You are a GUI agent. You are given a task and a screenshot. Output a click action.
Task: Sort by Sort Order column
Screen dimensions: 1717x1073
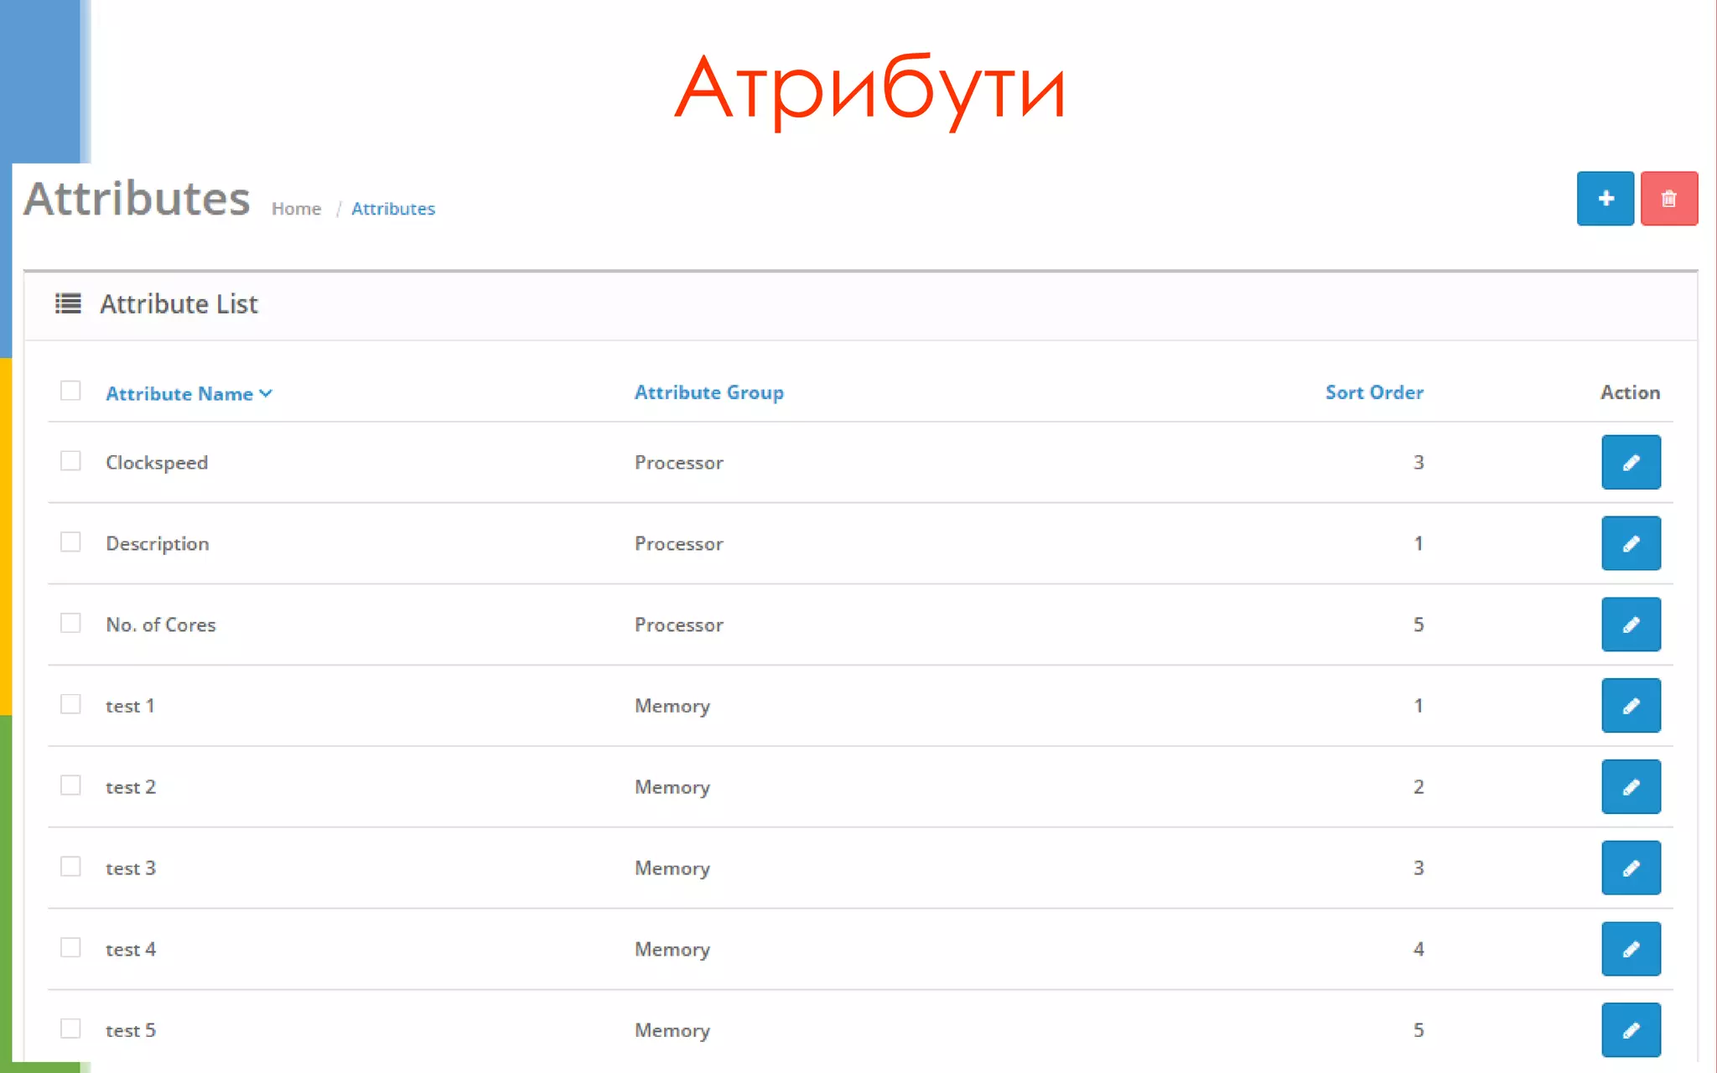(x=1374, y=392)
